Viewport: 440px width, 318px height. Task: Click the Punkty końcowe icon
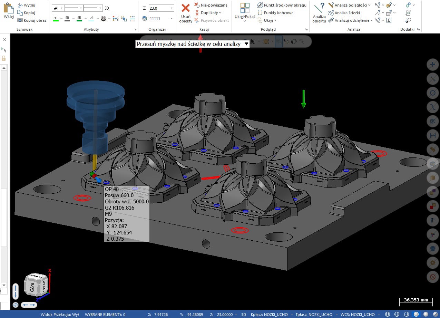[x=260, y=13]
